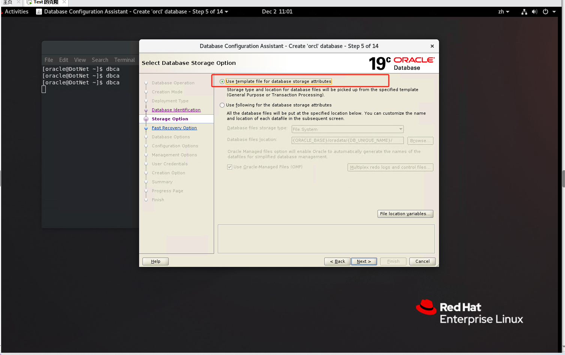565x355 pixels.
Task: Select the Storage Option step in sidebar
Action: point(170,119)
